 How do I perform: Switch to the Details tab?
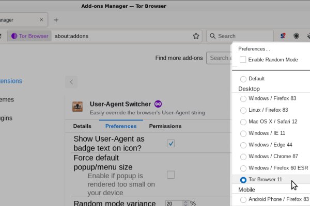pyautogui.click(x=82, y=126)
